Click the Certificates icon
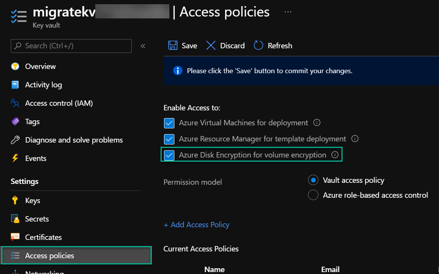This screenshot has width=439, height=274. [x=15, y=237]
